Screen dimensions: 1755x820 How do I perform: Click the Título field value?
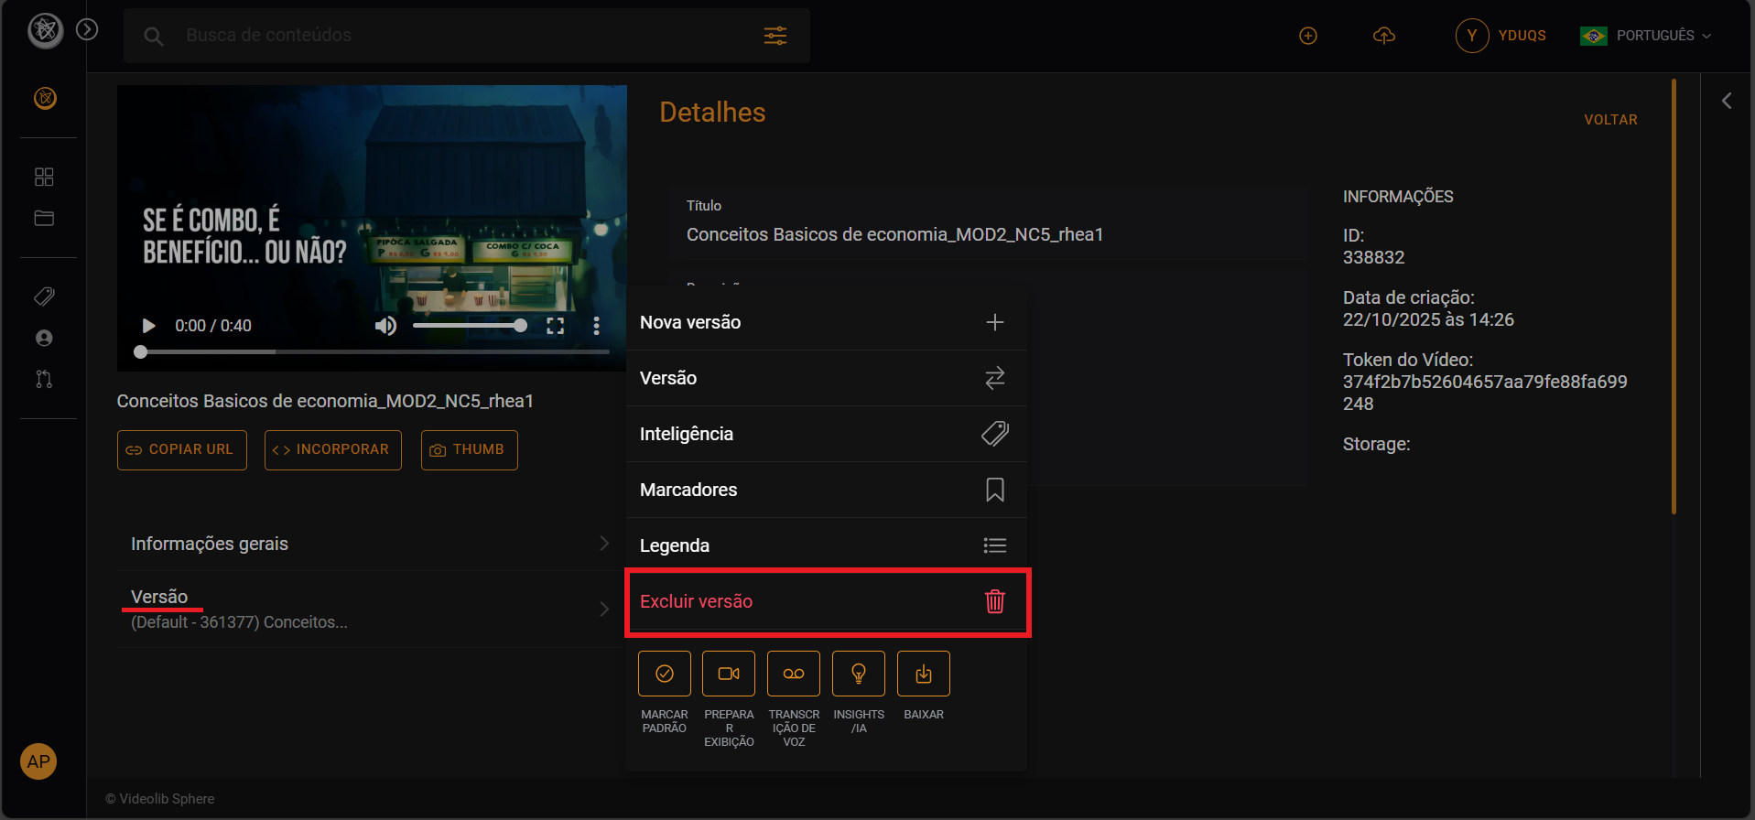coord(894,234)
